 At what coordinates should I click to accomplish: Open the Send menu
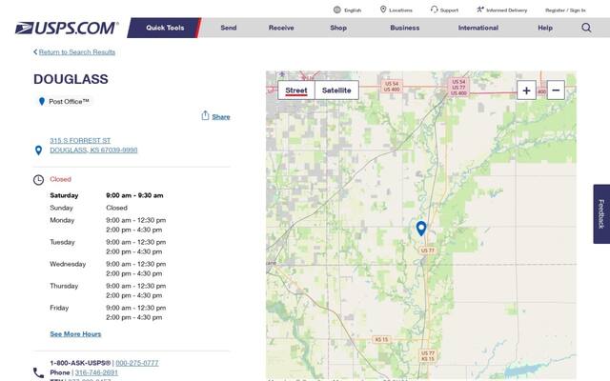(229, 28)
